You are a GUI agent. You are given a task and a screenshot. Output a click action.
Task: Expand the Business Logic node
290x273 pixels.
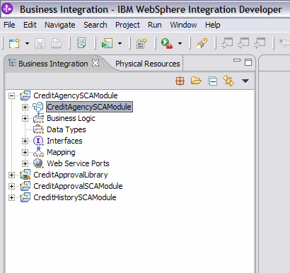tap(25, 118)
